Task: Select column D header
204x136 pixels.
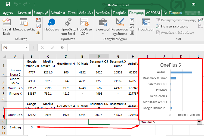Action: click(x=66, y=57)
